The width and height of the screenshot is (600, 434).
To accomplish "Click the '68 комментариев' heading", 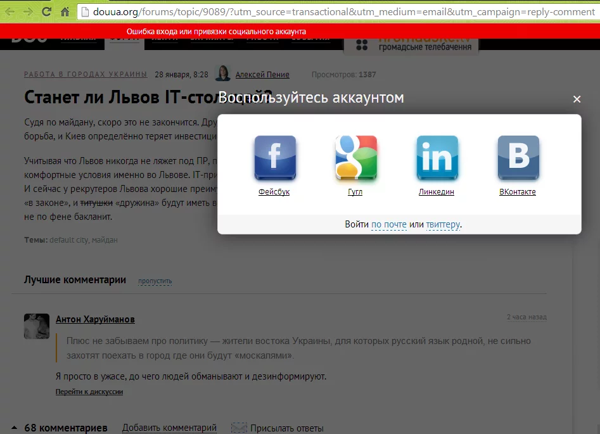I will [x=66, y=428].
